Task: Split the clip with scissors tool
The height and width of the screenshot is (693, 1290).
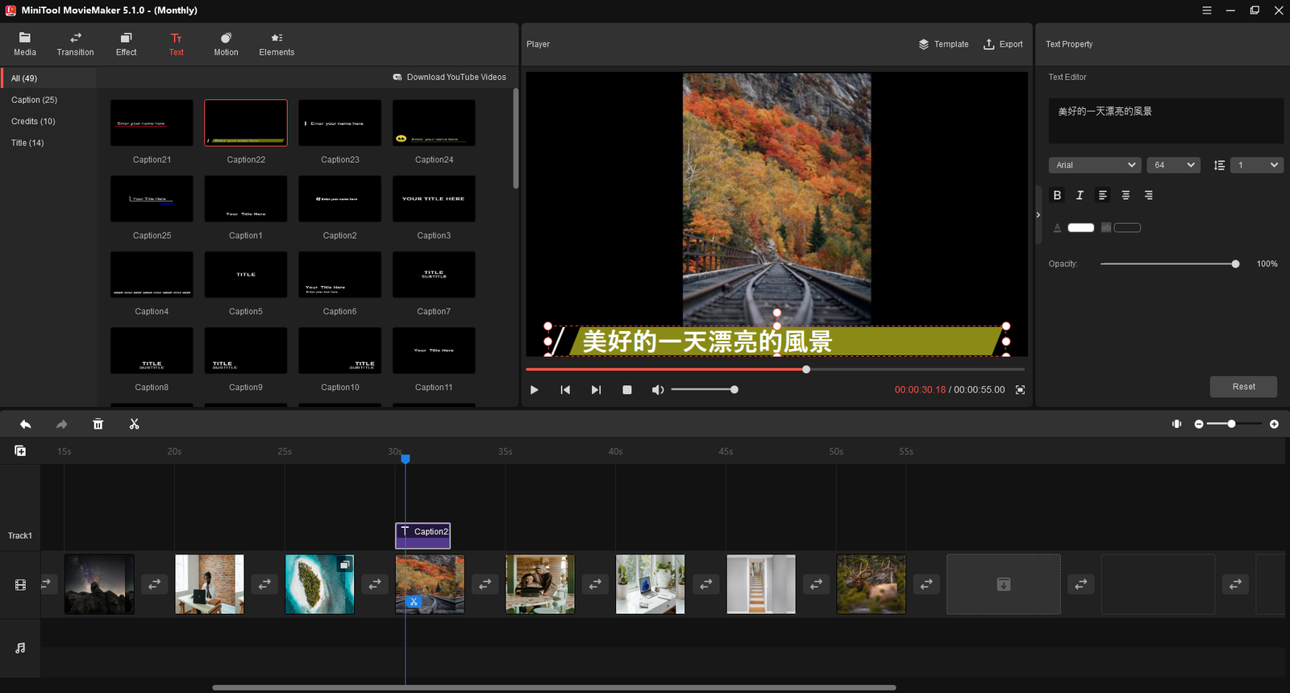Action: (134, 424)
